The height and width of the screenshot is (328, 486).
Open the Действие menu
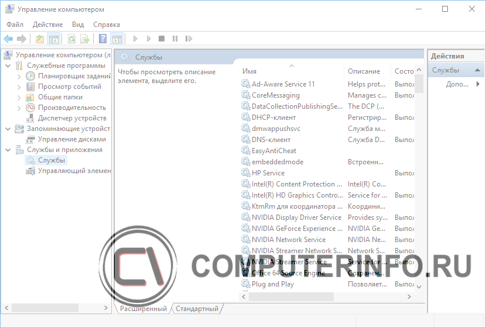[x=48, y=25]
